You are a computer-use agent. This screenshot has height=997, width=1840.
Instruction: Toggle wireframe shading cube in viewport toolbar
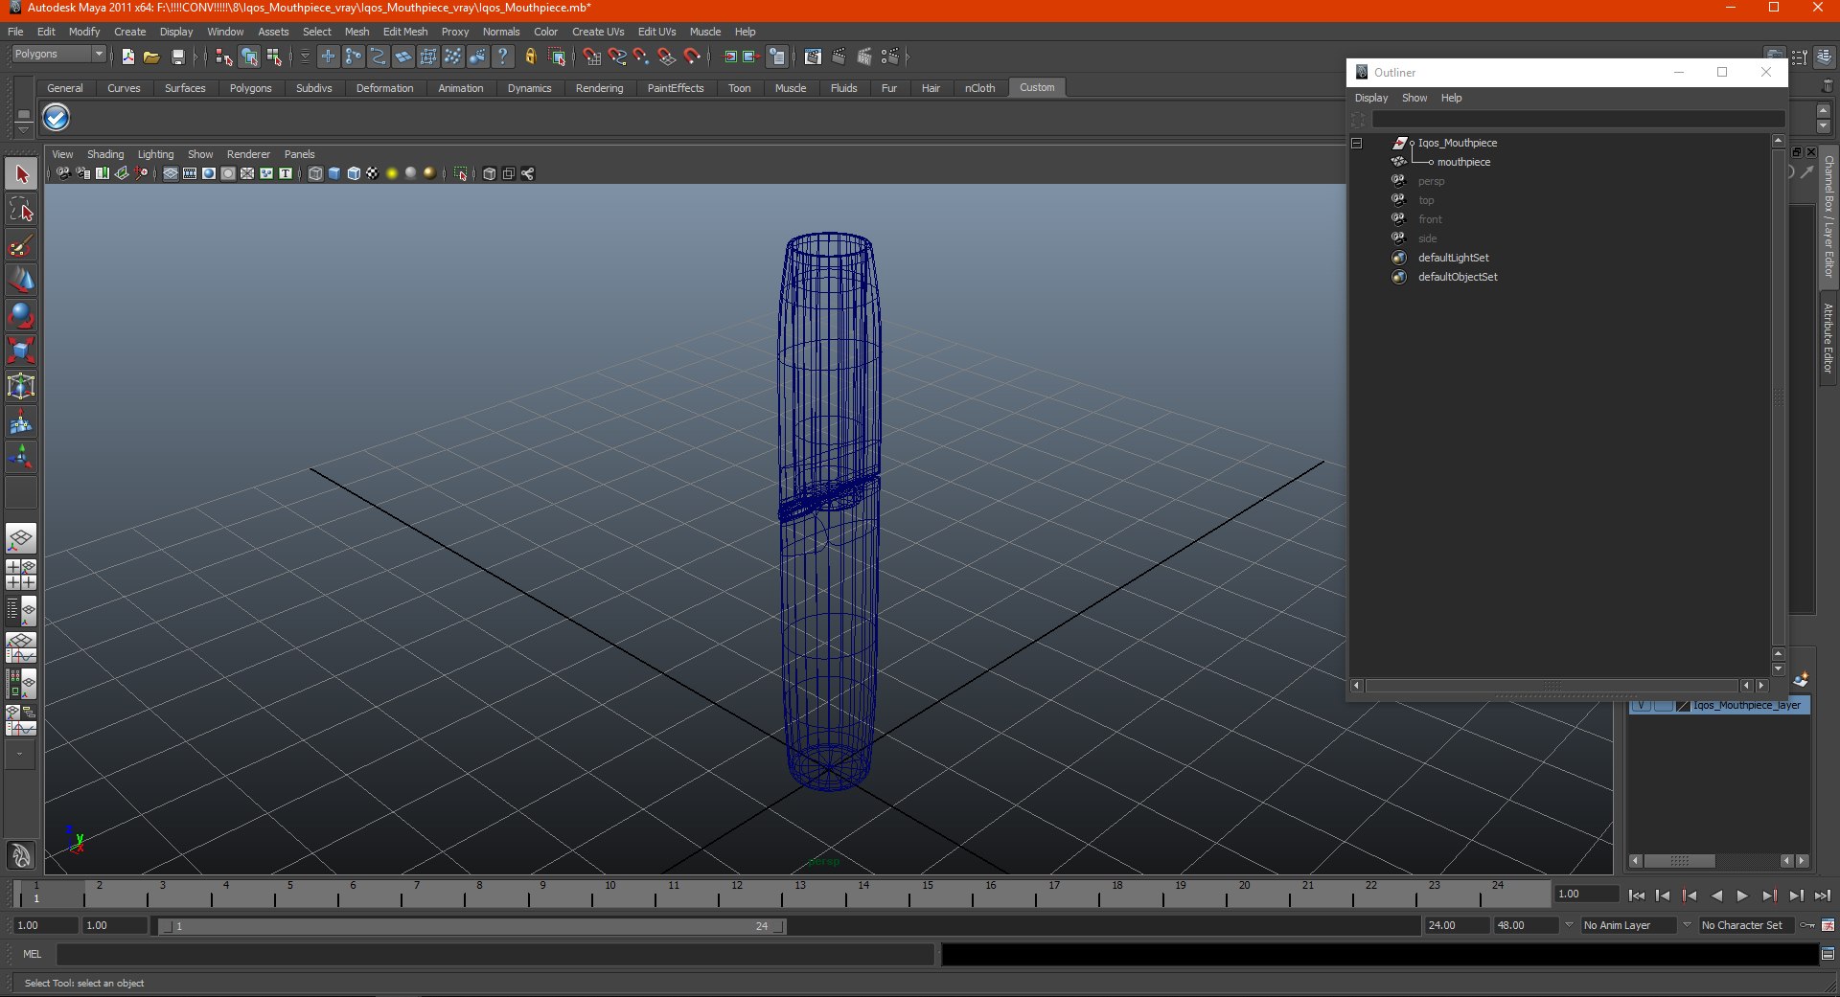point(315,173)
